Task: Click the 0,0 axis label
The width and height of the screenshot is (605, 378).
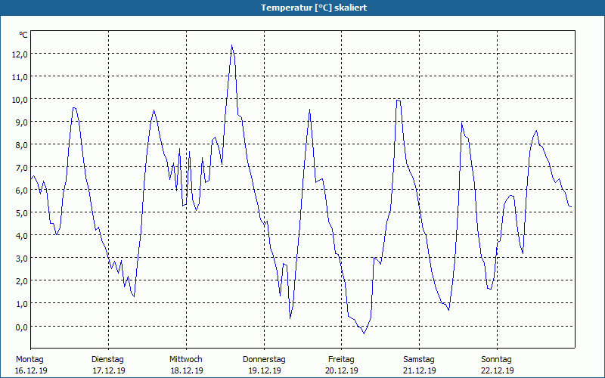Action: point(21,327)
